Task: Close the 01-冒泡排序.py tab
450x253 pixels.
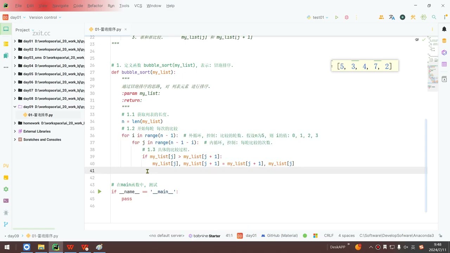Action: pos(126,30)
